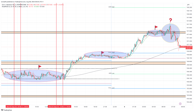Screen dimensions: 194x112
Task: Click the red flag above the 156.200 consolidation ellipse
Action: pos(40,67)
